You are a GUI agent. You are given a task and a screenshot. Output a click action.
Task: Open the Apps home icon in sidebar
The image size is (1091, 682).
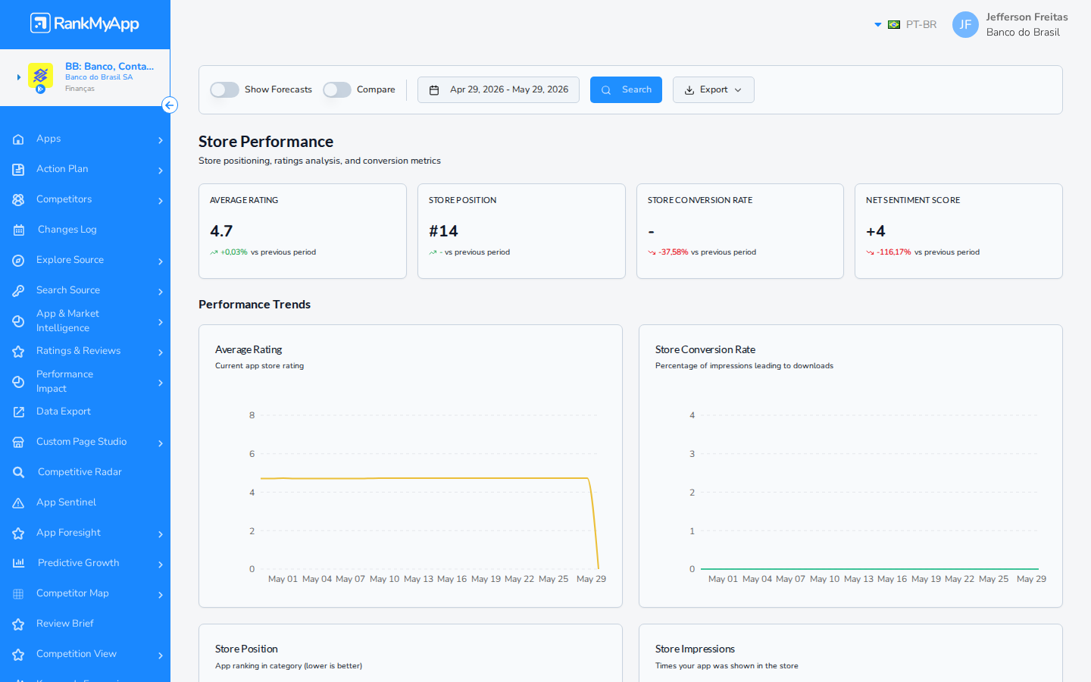(18, 139)
